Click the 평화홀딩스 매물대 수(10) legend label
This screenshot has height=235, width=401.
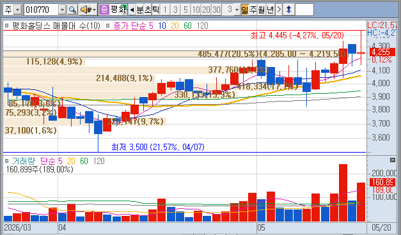click(56, 26)
